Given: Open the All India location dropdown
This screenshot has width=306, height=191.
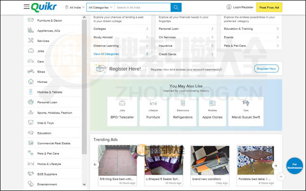Looking at the screenshot, I should pyautogui.click(x=75, y=8).
